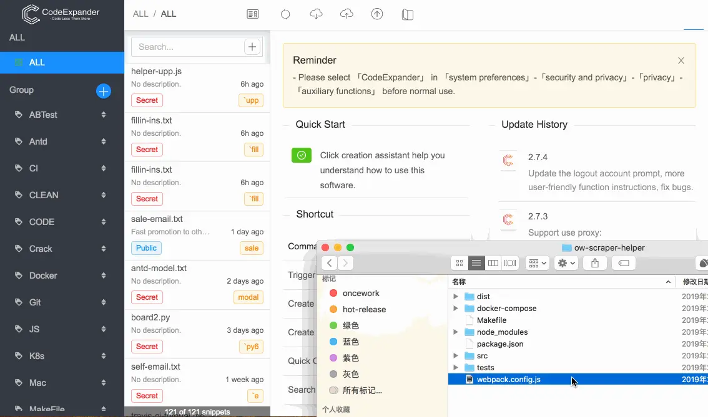
Task: Reorder handle for ABTest group
Action: (104, 115)
